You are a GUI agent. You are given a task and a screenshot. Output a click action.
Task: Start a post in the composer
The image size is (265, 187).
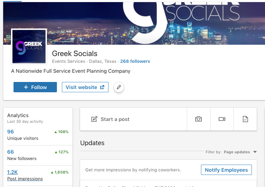pos(133,119)
